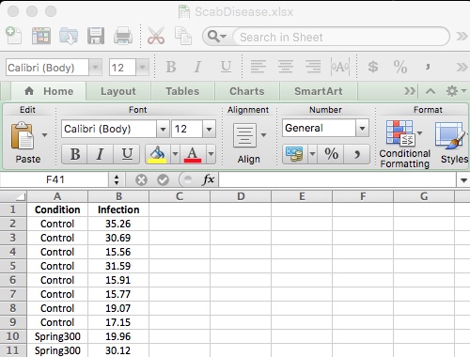The height and width of the screenshot is (357, 470).
Task: Create a new workbook from the toolbar
Action: 13,36
